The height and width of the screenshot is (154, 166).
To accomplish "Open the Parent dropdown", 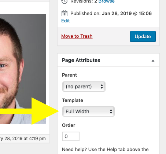I will pos(84,87).
